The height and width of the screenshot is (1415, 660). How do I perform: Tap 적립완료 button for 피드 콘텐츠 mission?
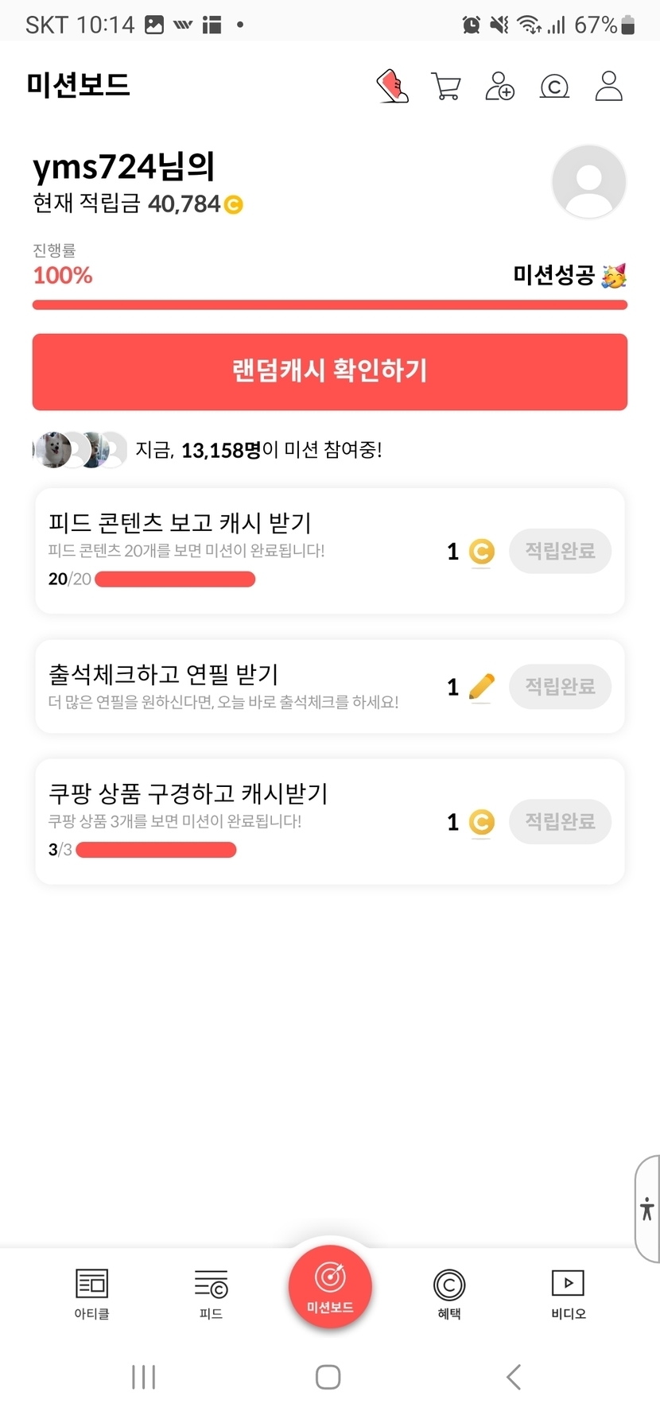coord(560,551)
